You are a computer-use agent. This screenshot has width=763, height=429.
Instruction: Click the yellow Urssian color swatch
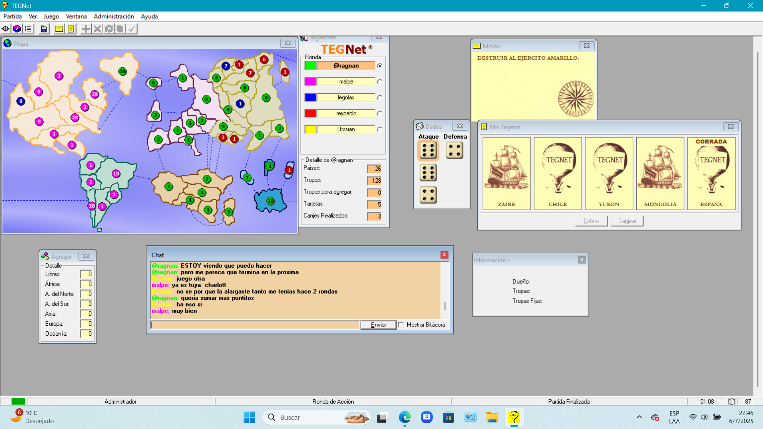(x=310, y=129)
